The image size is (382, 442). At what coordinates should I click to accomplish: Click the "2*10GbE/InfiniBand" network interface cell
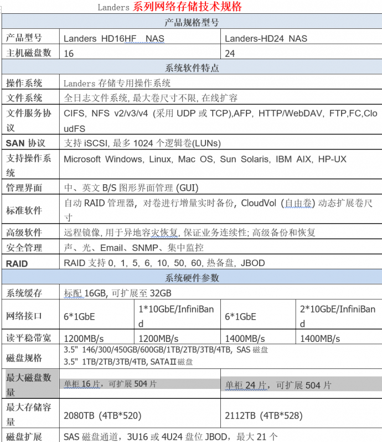337,315
